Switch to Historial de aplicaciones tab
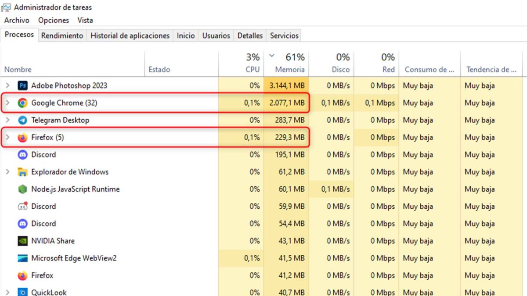Screen dimensions: 527x296 [130, 36]
